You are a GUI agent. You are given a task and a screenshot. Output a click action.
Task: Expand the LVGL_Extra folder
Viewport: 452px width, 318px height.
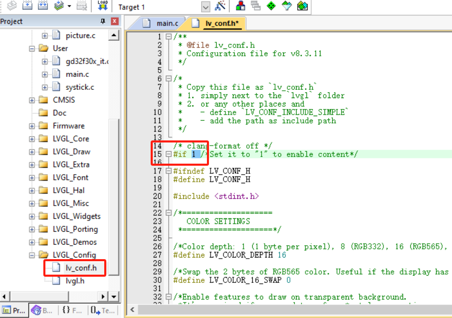(x=31, y=165)
